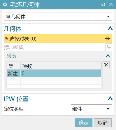116x130 pixels.
Task: Click the 项数 column header
Action: tap(35, 66)
